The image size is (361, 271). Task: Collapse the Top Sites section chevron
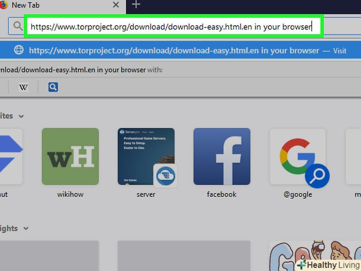pos(21,116)
